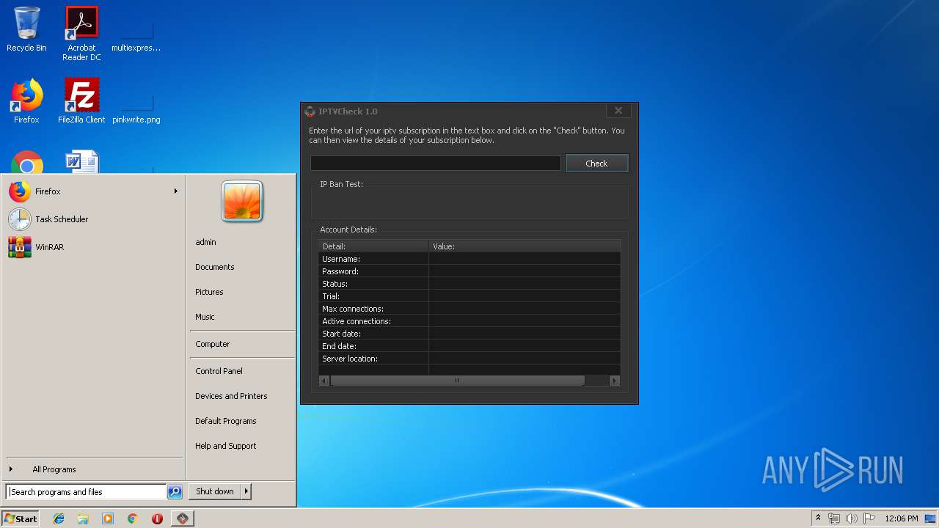This screenshot has width=939, height=528.
Task: Launch Firefox from Start menu list
Action: 92,191
